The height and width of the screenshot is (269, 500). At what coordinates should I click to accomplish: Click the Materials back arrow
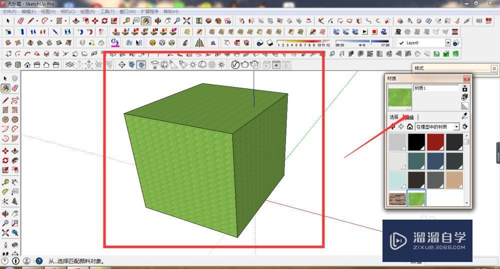(x=392, y=127)
